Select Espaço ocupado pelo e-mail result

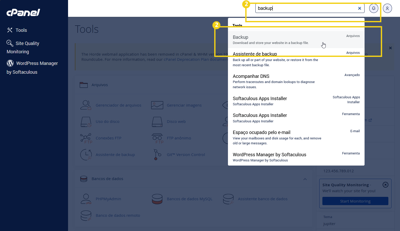tap(296, 137)
